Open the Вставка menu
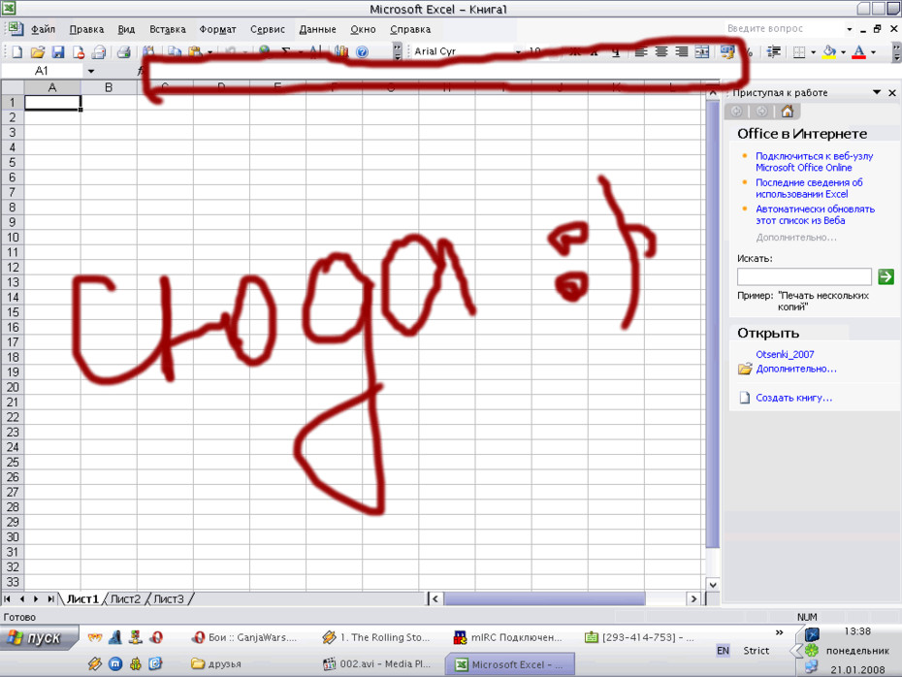This screenshot has width=902, height=677. 168,29
